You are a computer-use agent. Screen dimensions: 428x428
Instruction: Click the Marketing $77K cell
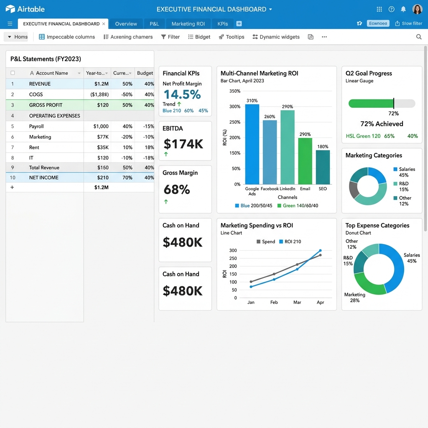click(97, 137)
